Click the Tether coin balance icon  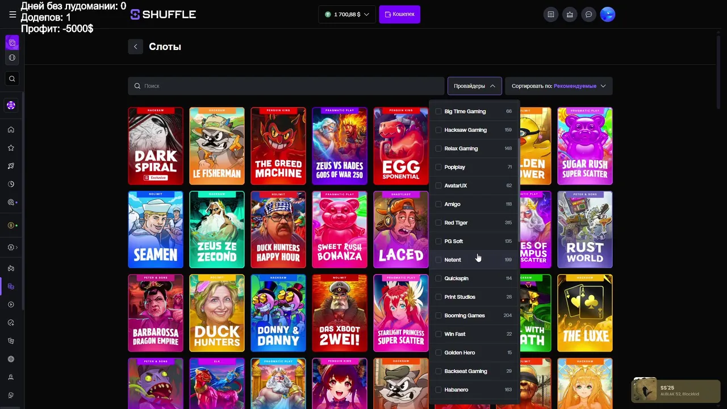328,14
